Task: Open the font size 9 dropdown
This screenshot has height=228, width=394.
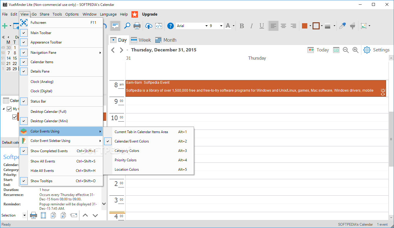Action: [x=221, y=26]
